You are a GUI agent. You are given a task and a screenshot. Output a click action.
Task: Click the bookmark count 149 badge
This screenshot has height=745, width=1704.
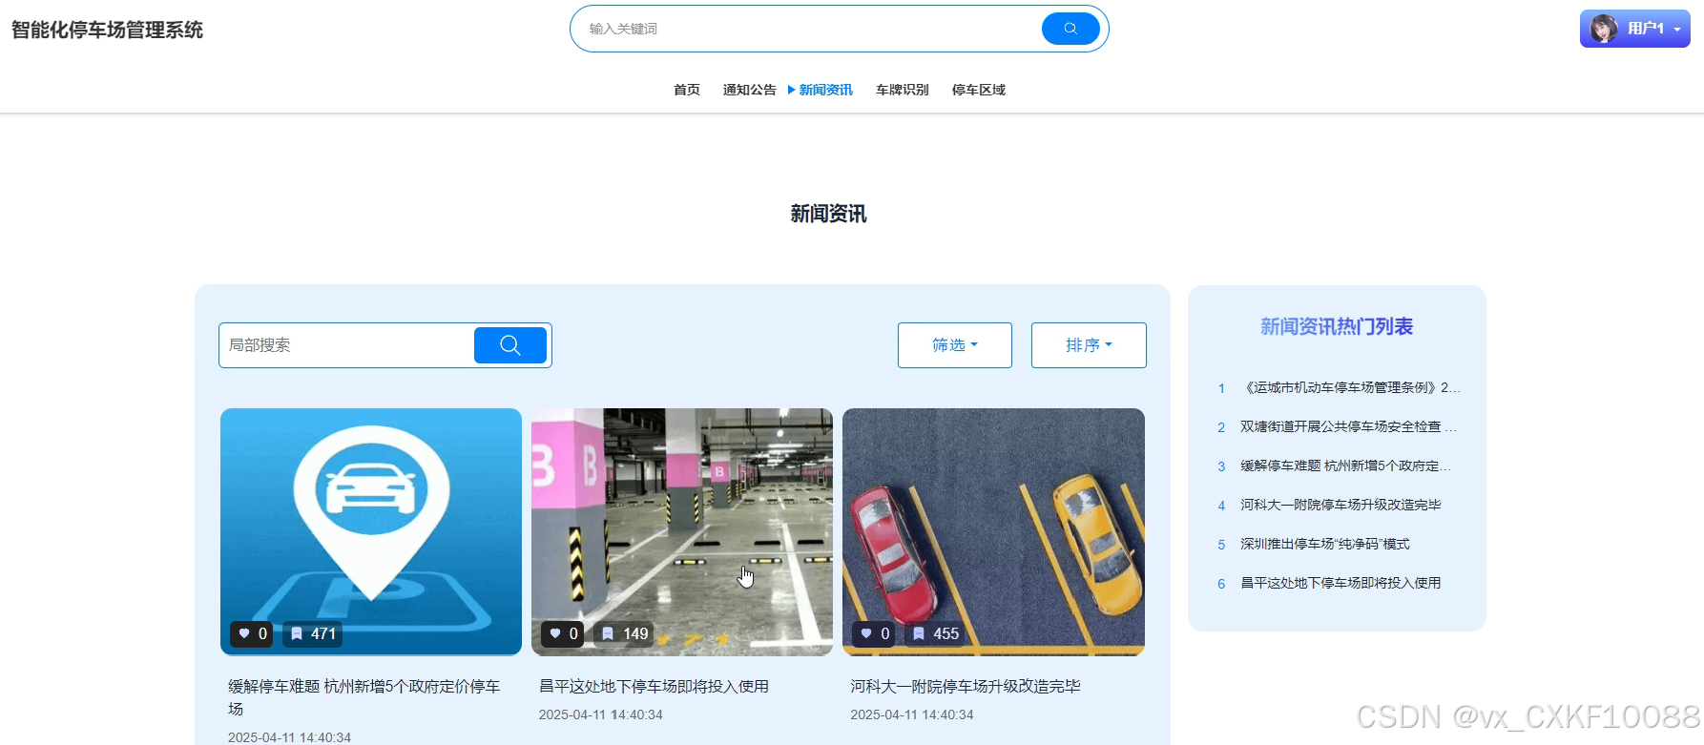coord(626,633)
